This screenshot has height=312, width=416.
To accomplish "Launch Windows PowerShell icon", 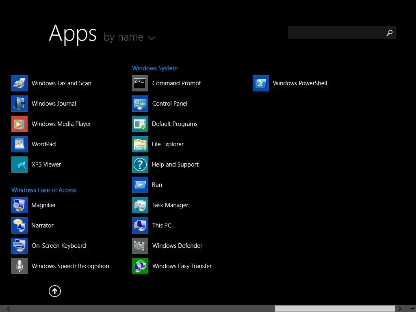I will tap(261, 83).
